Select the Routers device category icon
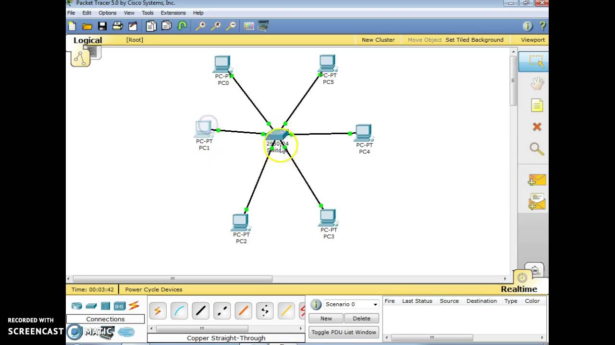 [77, 306]
